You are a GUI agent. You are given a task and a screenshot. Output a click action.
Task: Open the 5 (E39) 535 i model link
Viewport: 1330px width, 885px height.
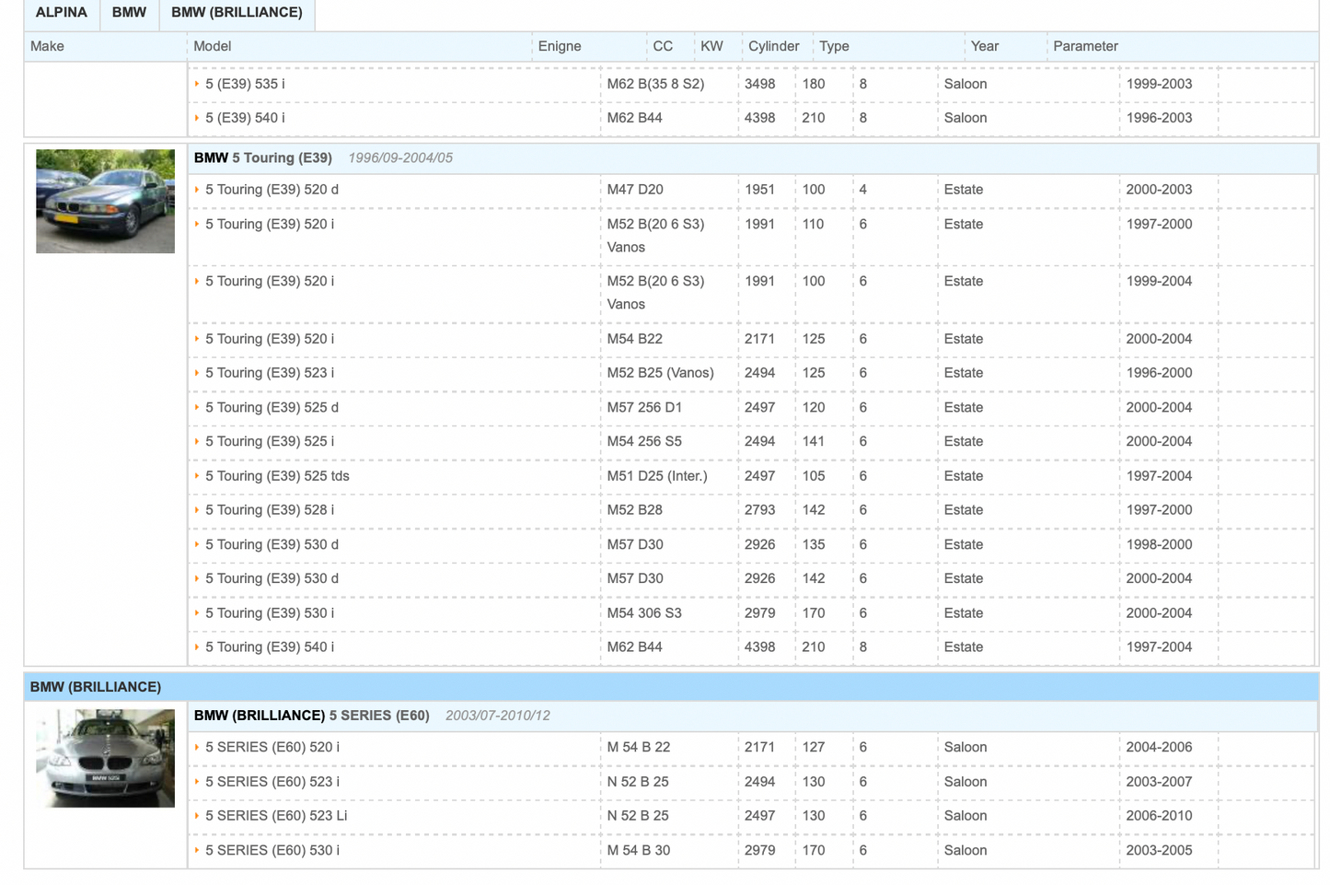[x=245, y=84]
